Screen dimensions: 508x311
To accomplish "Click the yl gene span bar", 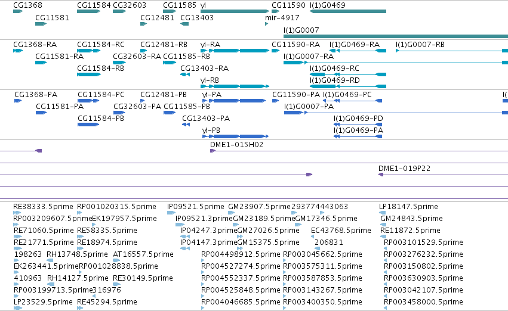I will [235, 11].
